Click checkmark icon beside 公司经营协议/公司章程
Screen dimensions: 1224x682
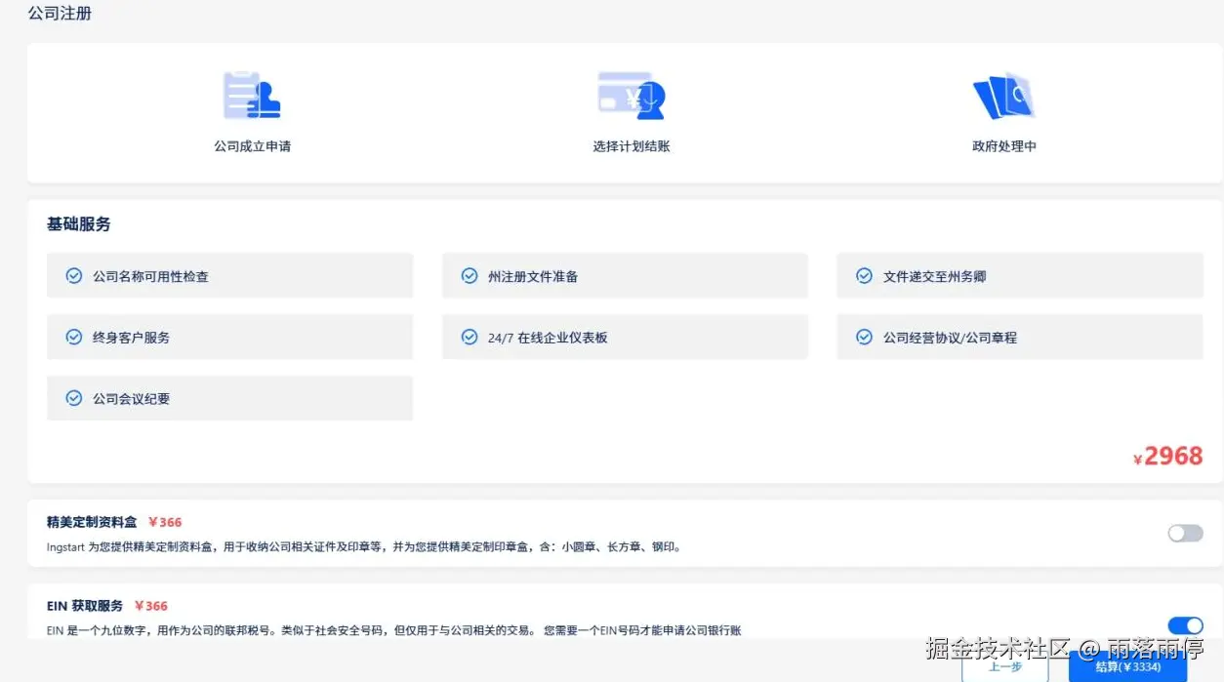tap(864, 337)
